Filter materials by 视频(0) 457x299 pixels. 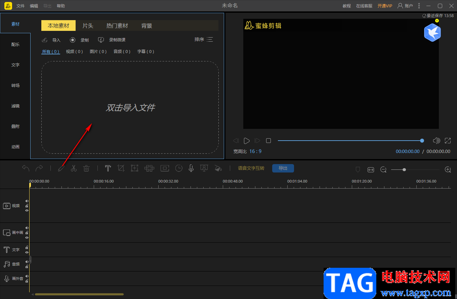pyautogui.click(x=75, y=52)
